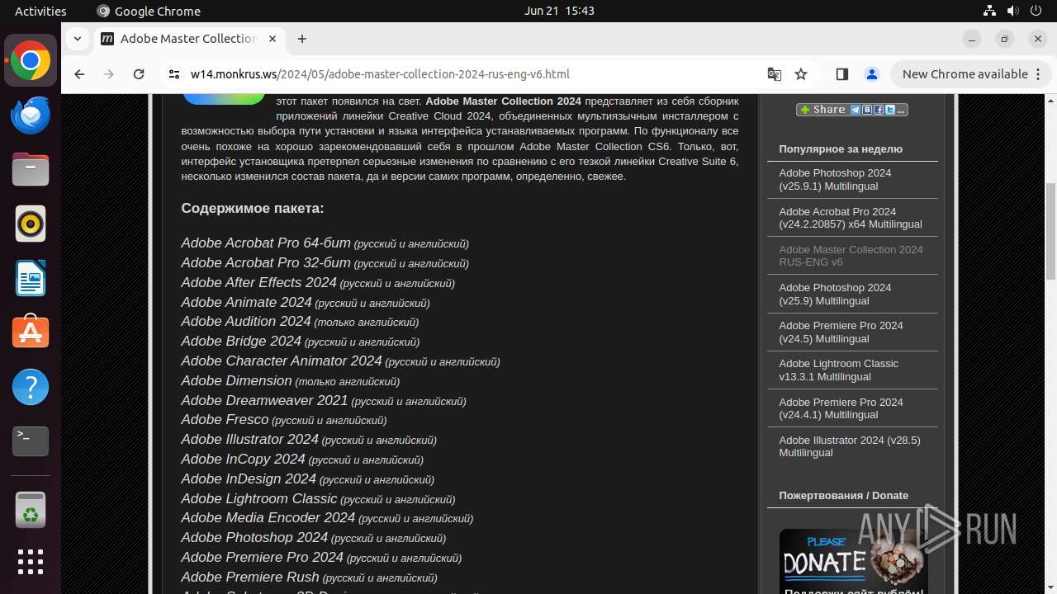1057x594 pixels.
Task: View site information icon in address bar
Action: [x=173, y=74]
